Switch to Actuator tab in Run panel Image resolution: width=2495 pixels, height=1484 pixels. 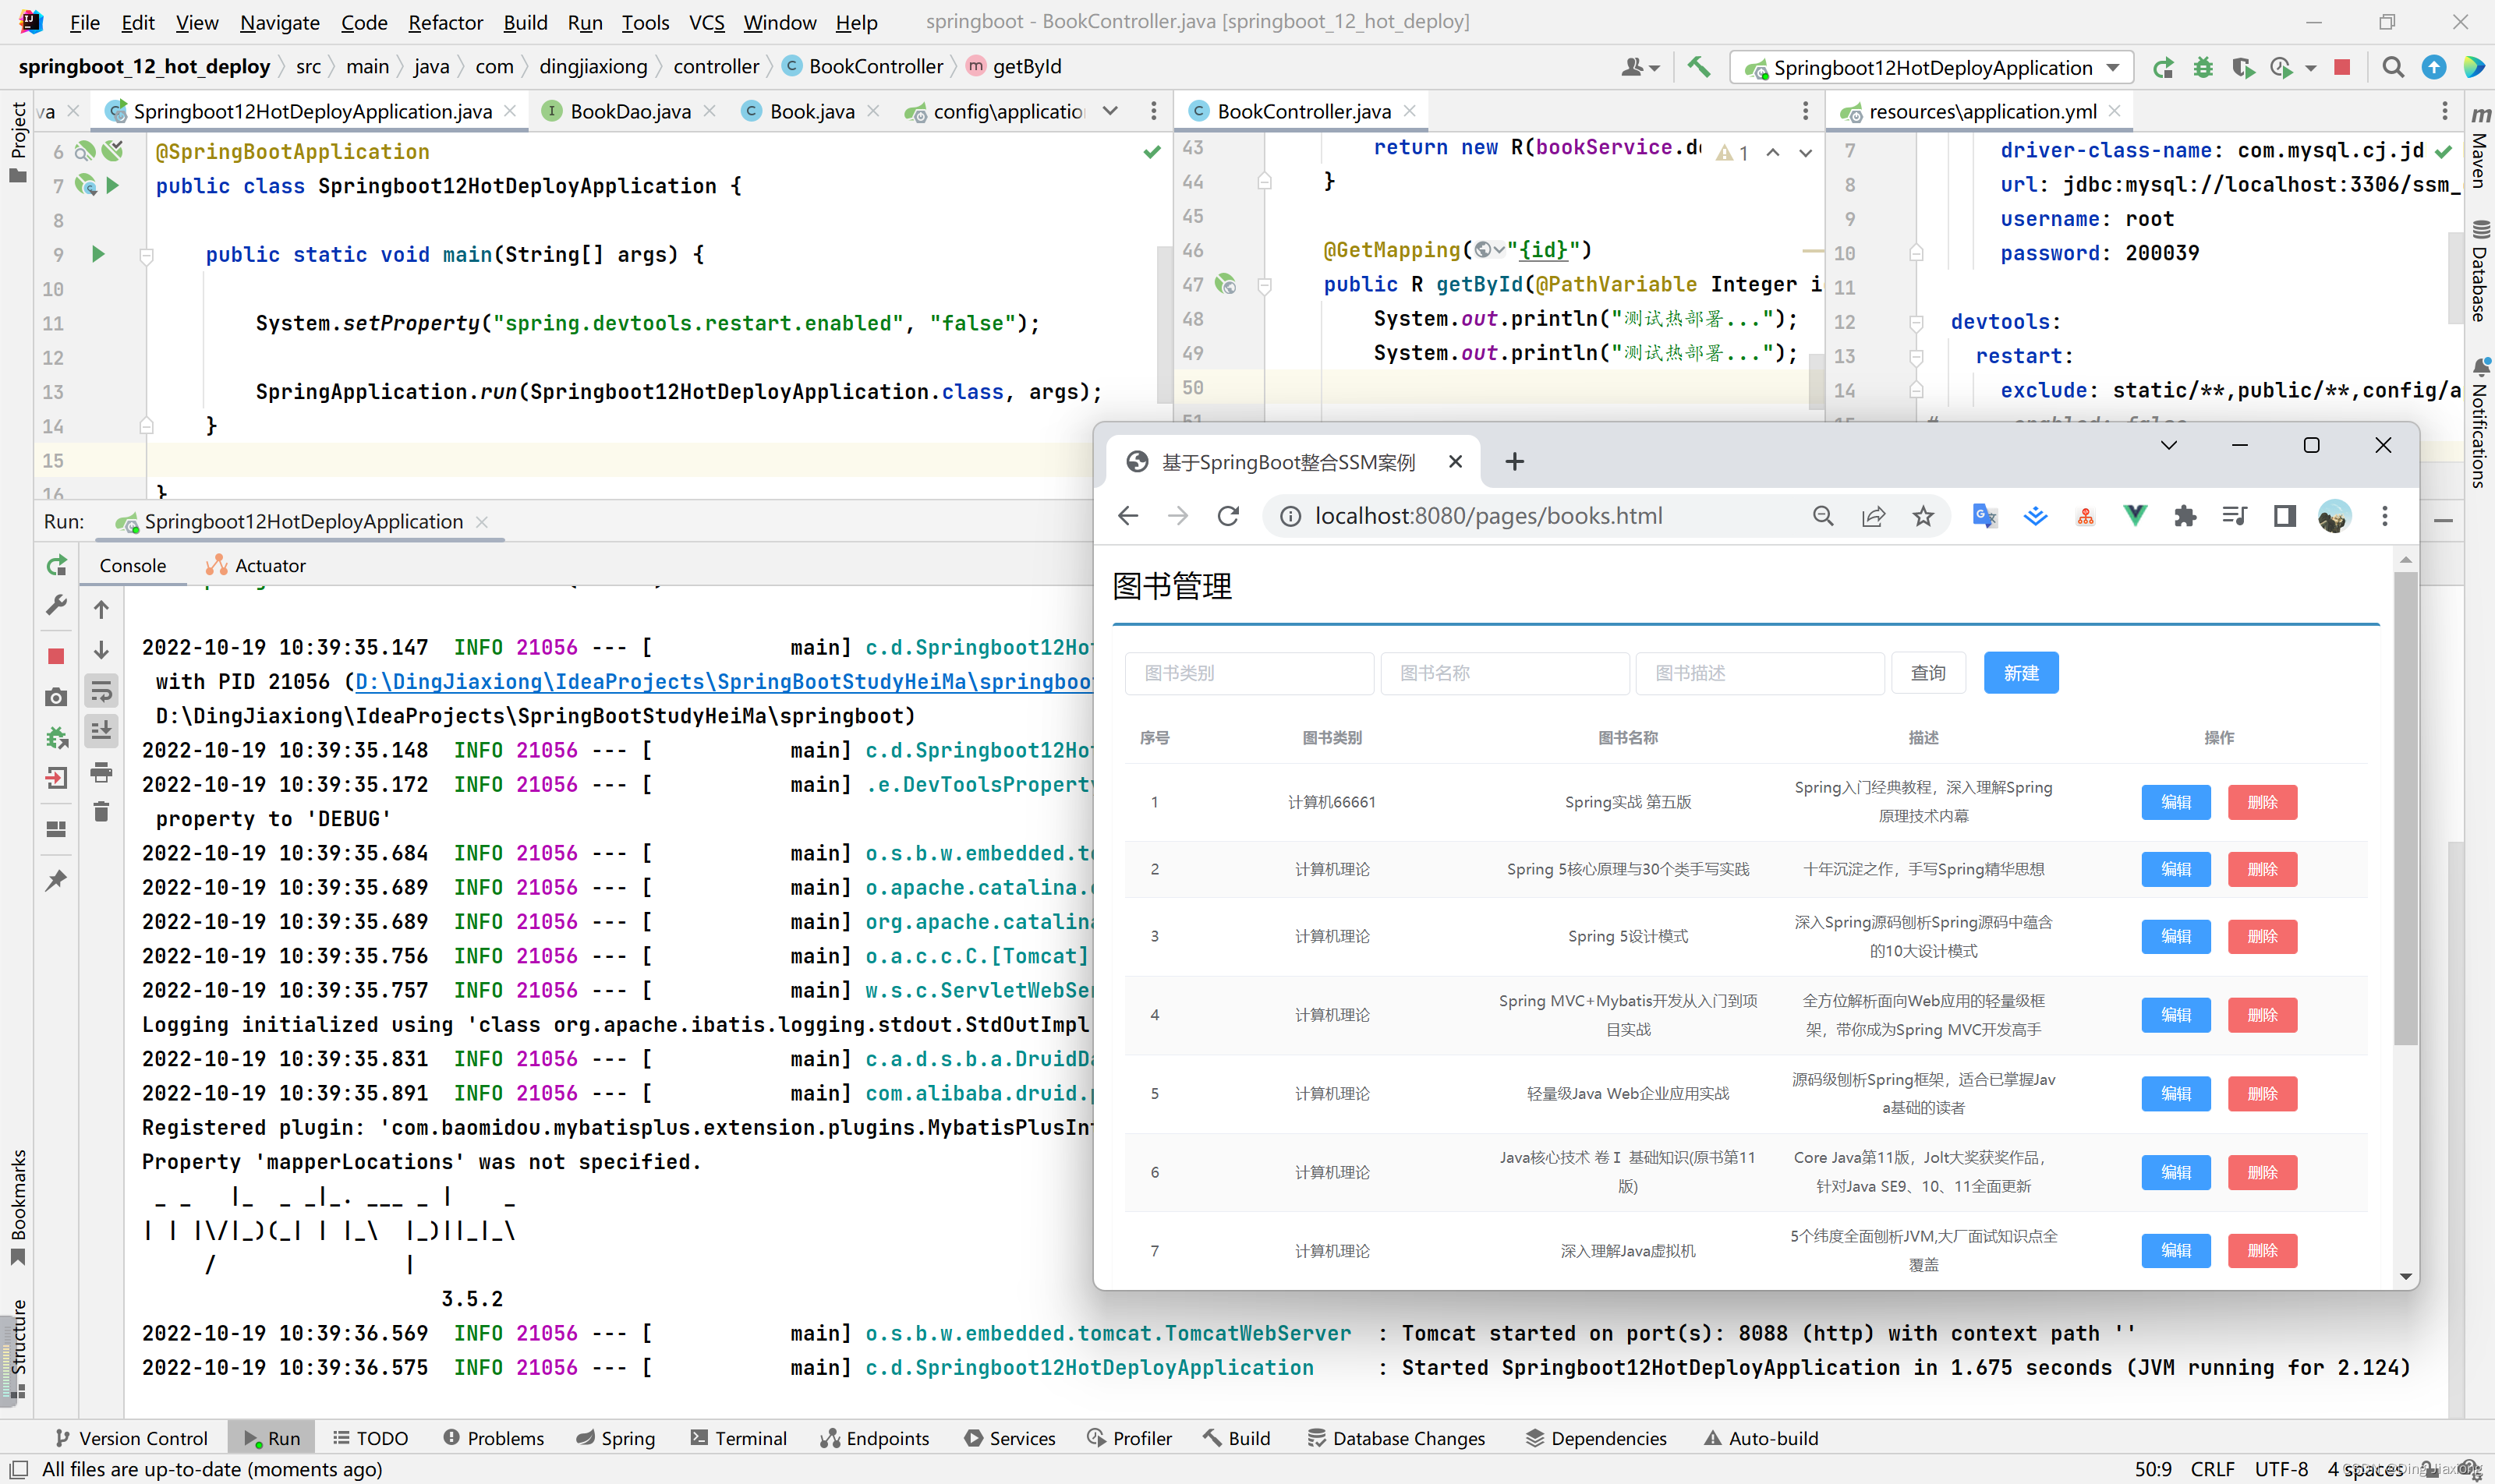click(256, 565)
